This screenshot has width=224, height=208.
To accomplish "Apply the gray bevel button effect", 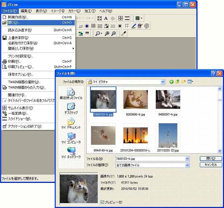I will coord(80,26).
